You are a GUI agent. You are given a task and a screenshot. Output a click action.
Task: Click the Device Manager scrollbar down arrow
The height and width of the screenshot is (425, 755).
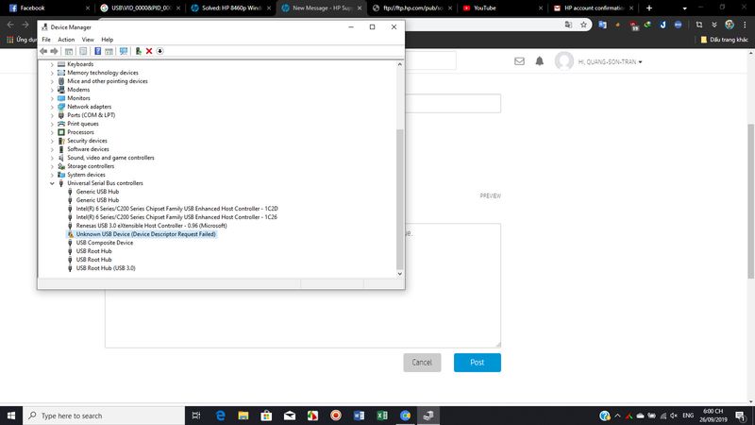(399, 274)
